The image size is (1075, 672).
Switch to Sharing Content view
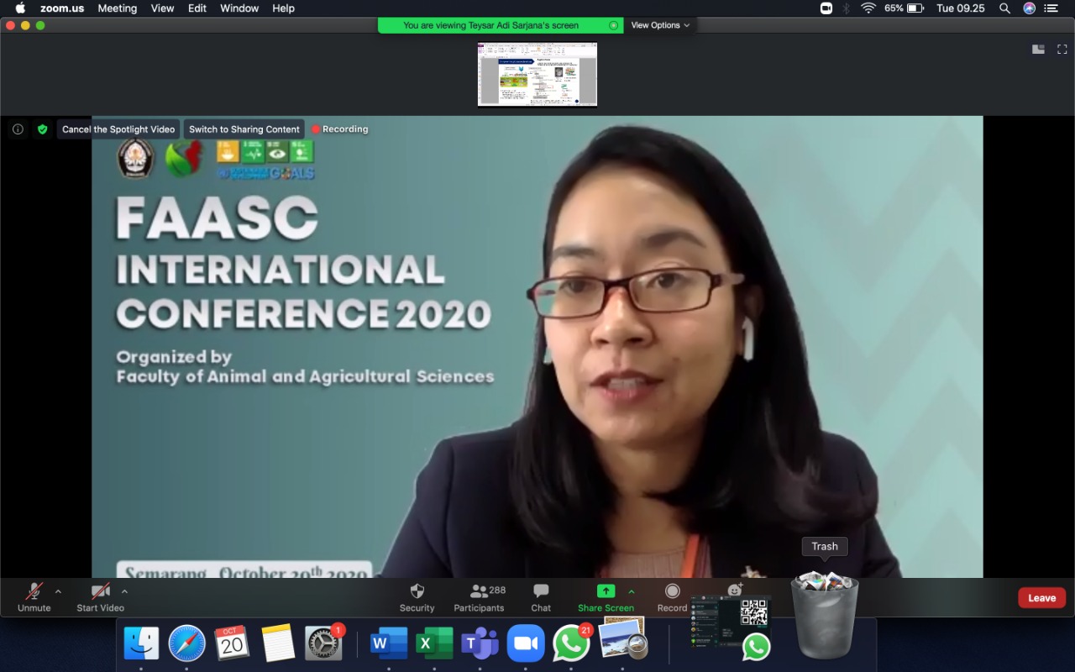[244, 129]
